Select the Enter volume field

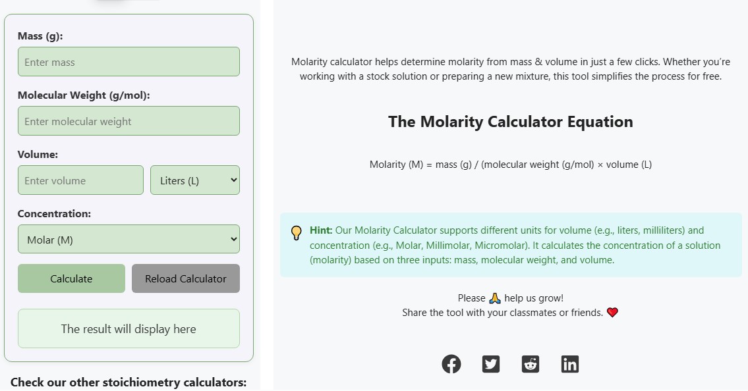(80, 180)
